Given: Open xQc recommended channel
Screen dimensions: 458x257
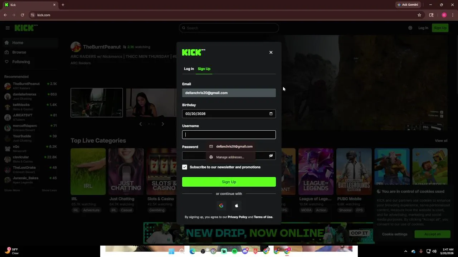Looking at the screenshot, I should coord(30,148).
